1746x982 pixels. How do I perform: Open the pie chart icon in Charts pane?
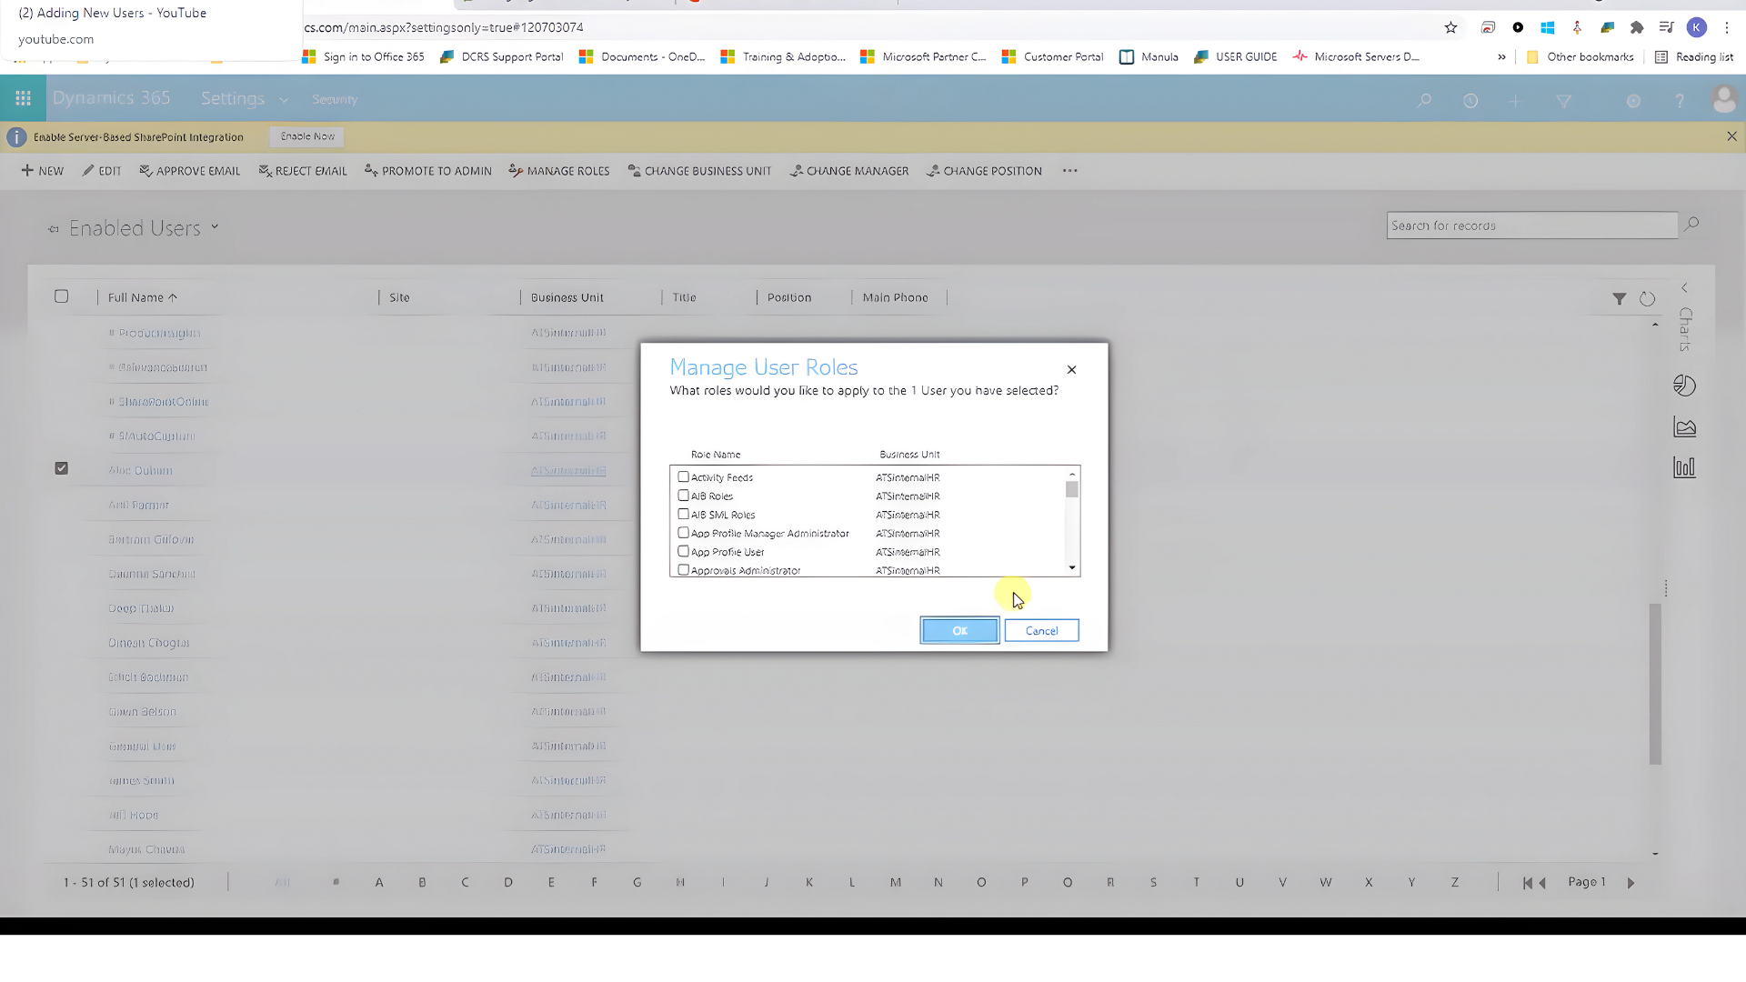tap(1684, 386)
